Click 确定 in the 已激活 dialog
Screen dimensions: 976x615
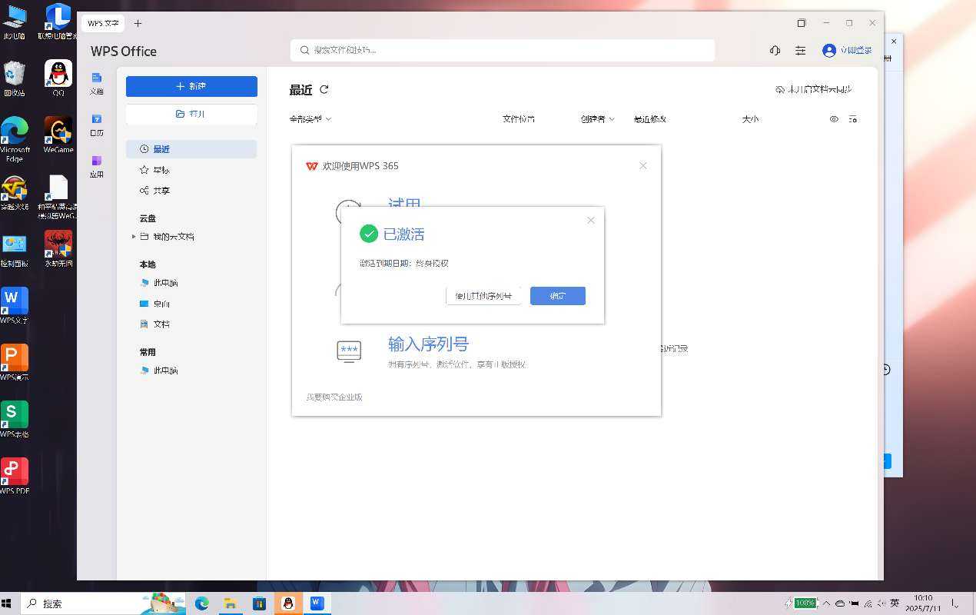click(x=558, y=296)
